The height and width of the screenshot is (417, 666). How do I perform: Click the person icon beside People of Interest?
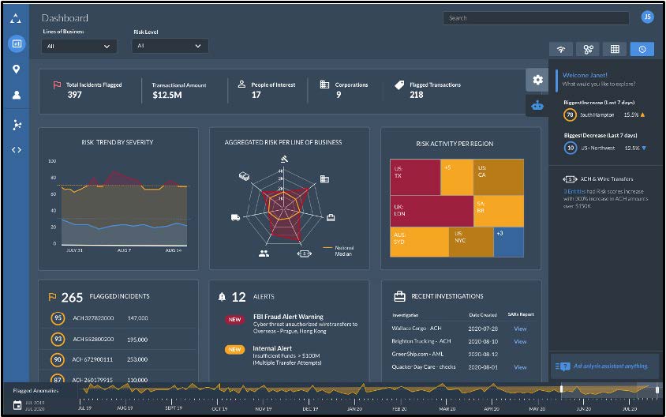(241, 85)
